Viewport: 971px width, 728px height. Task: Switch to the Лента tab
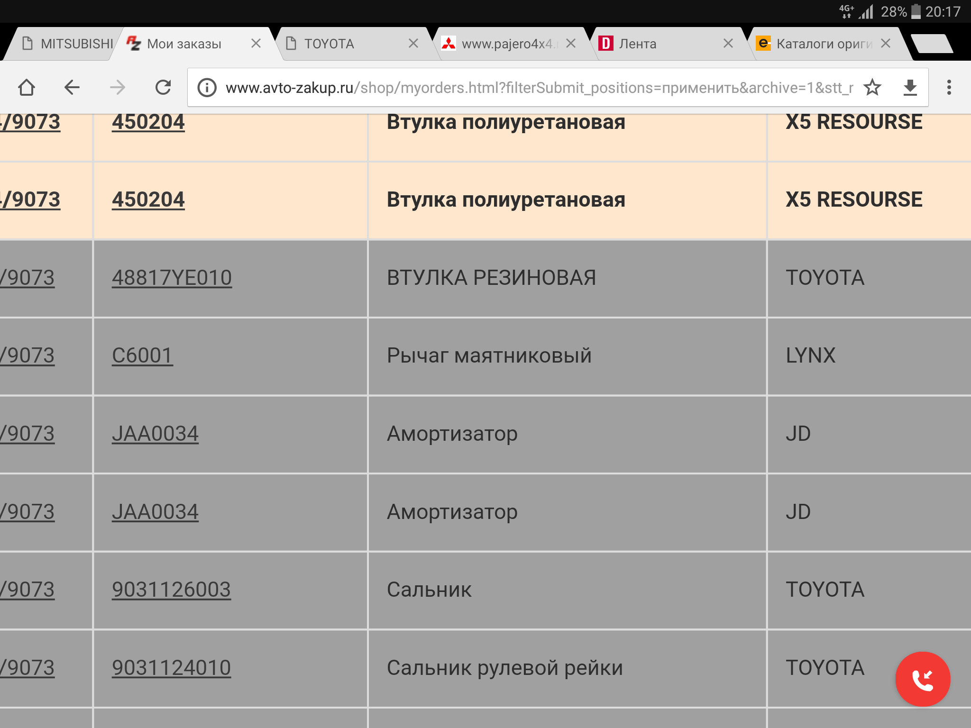tap(638, 44)
